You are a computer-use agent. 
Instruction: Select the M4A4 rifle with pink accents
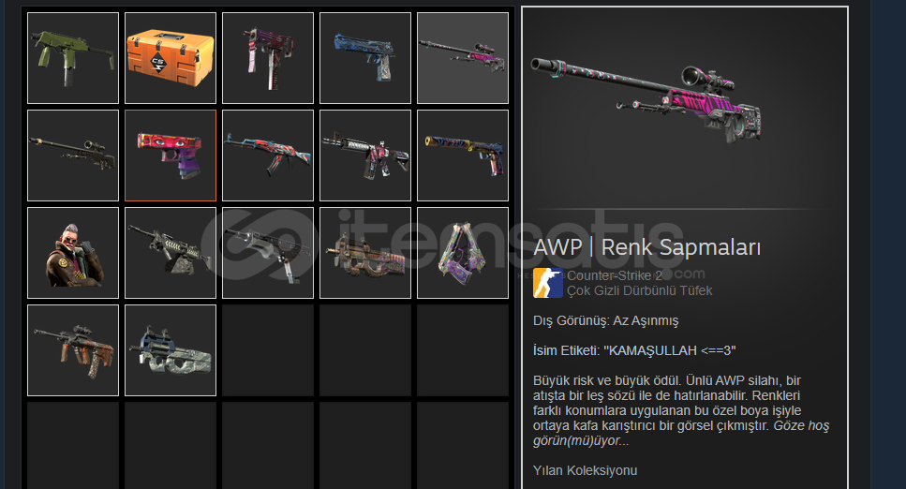[x=365, y=156]
